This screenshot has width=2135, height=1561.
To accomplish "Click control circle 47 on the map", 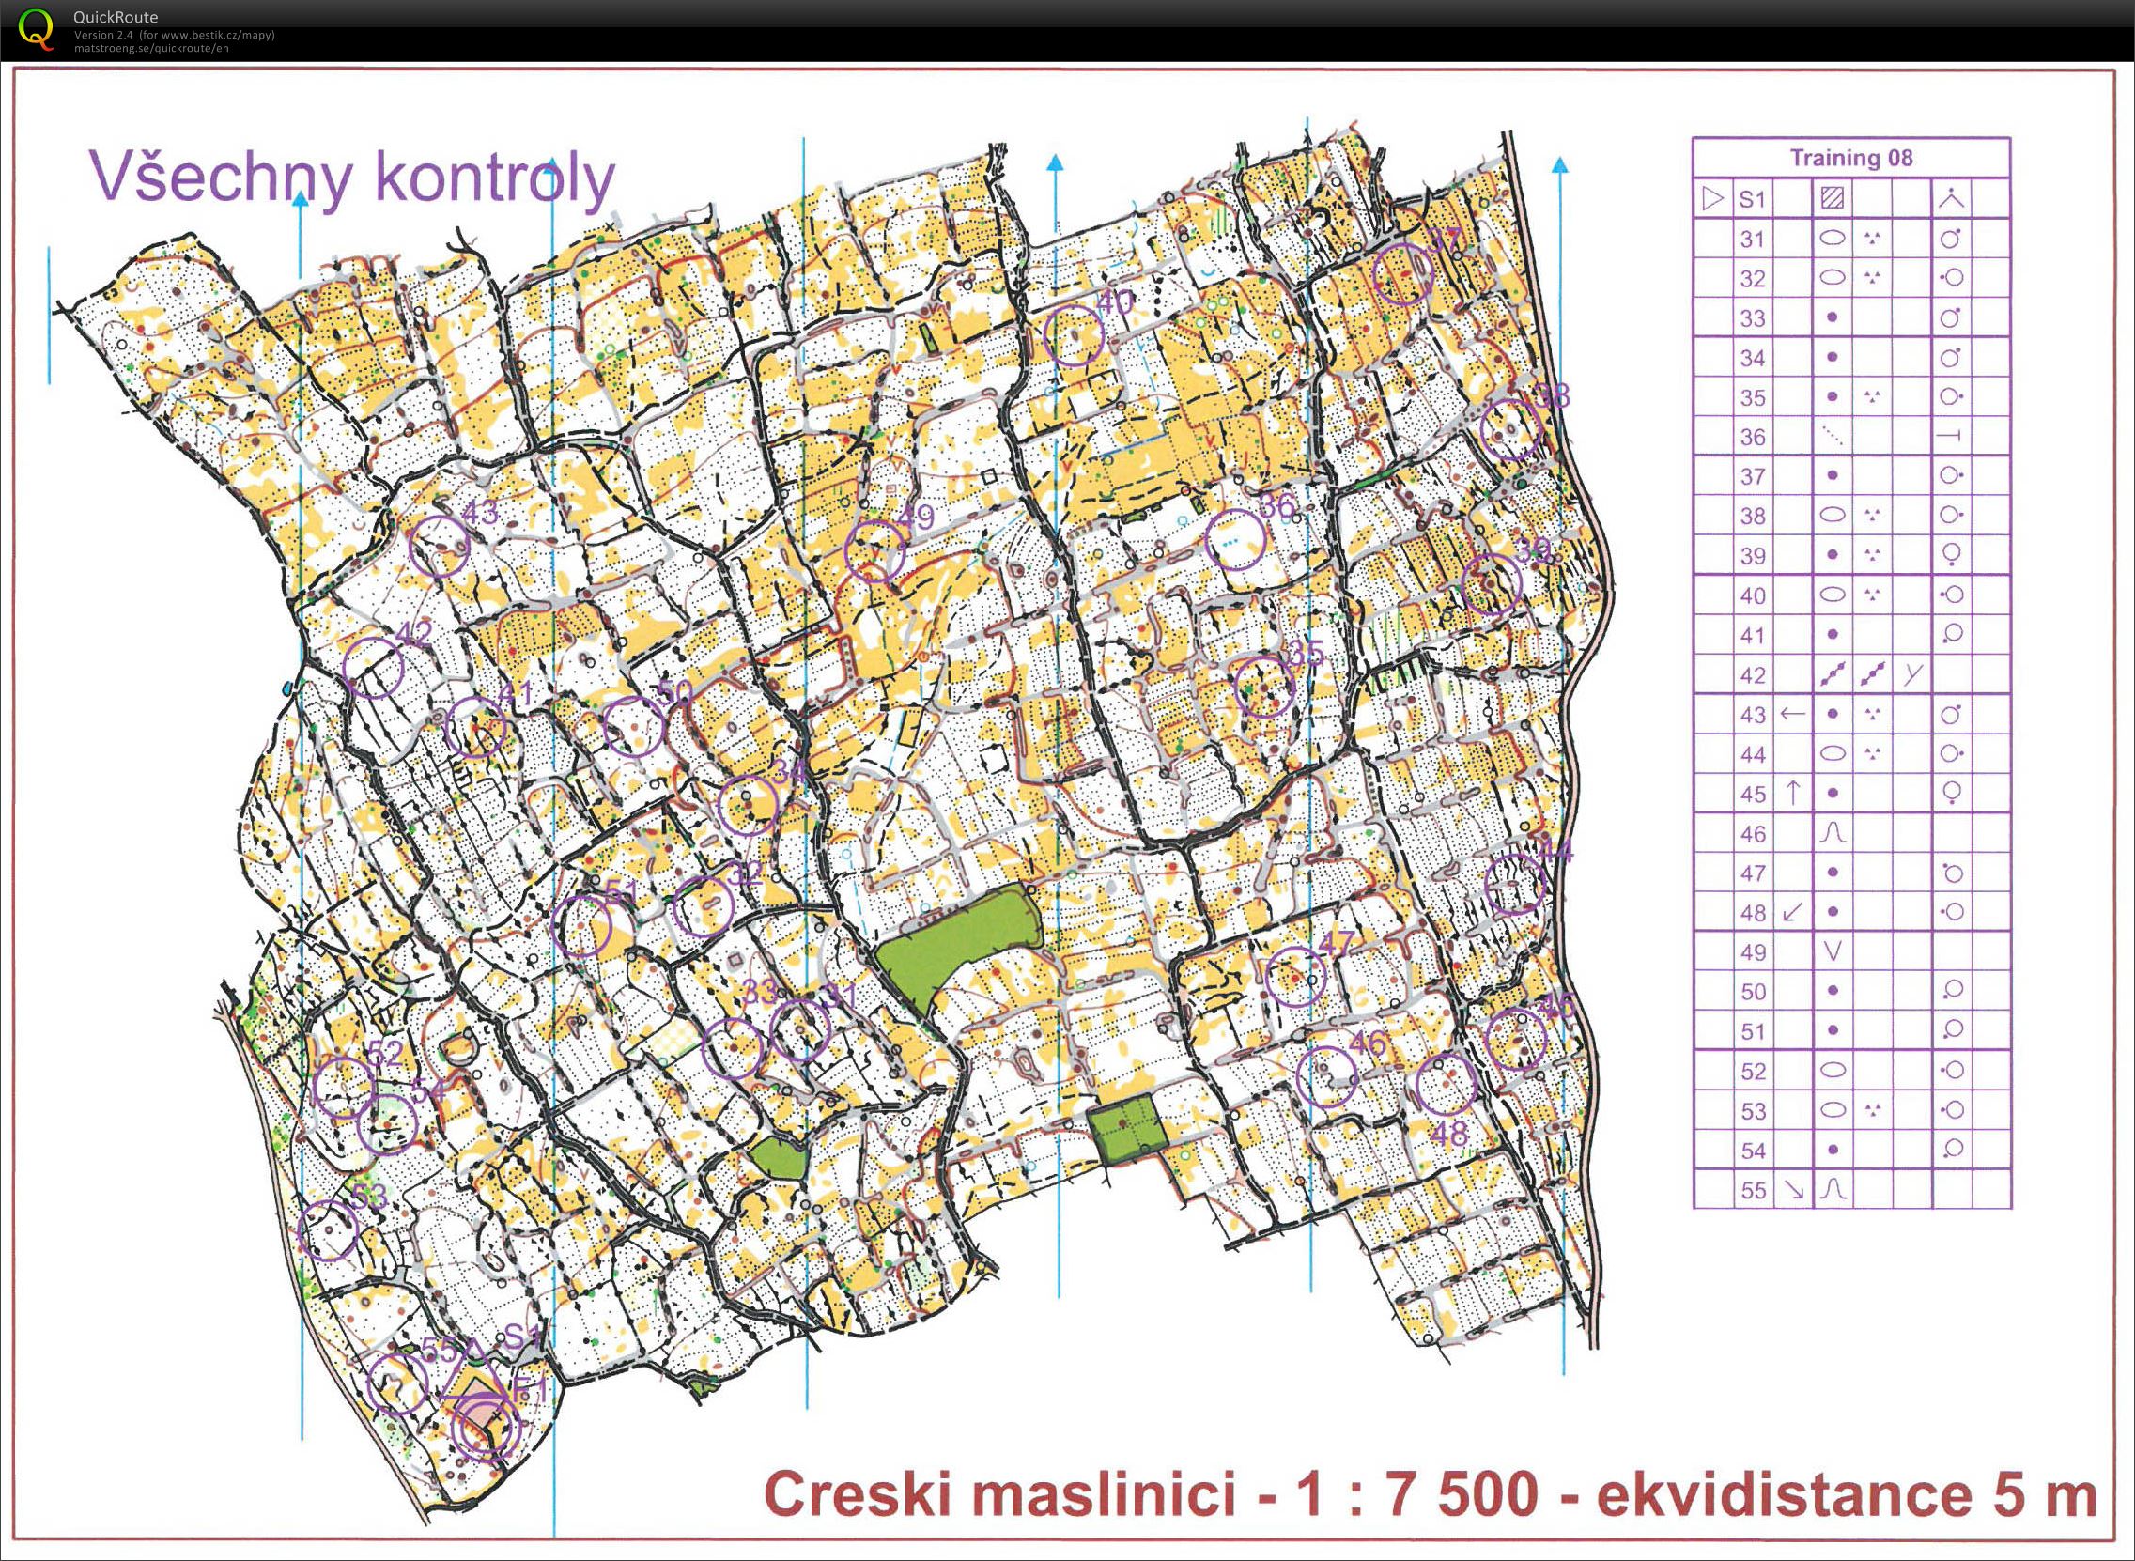I will pyautogui.click(x=1295, y=976).
